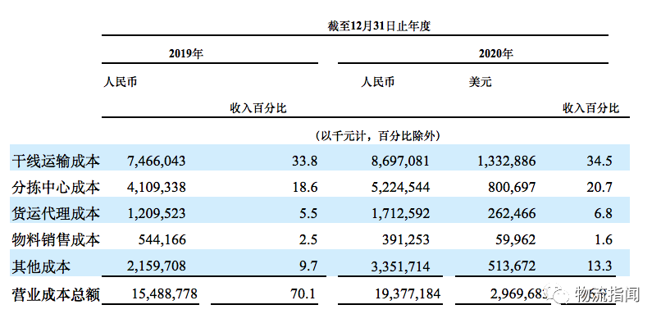The image size is (661, 323).
Task: Select the row label 物料销售成本
Action: pos(56,240)
